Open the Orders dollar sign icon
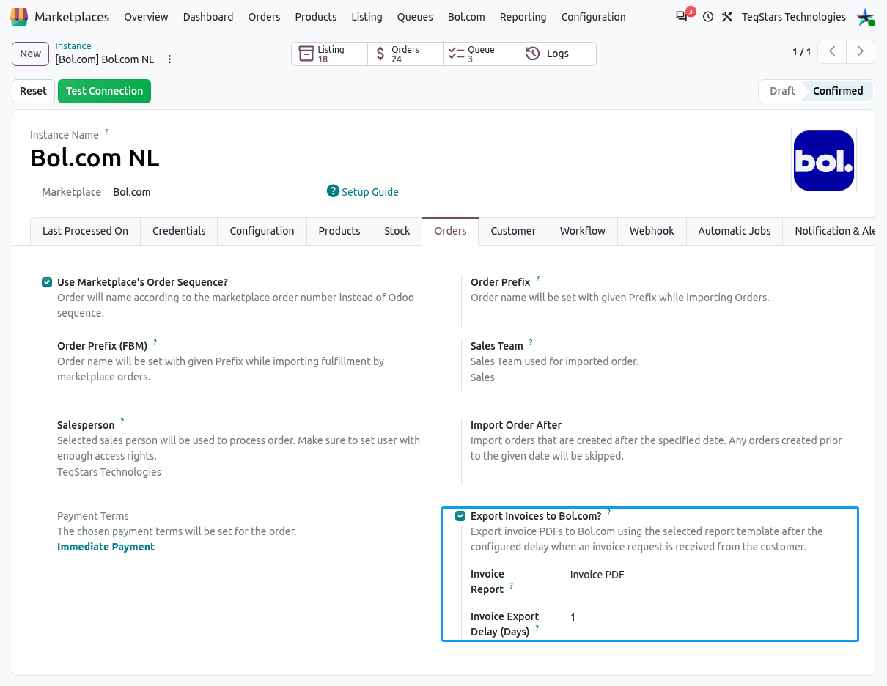Viewport: 887px width, 686px height. [380, 54]
